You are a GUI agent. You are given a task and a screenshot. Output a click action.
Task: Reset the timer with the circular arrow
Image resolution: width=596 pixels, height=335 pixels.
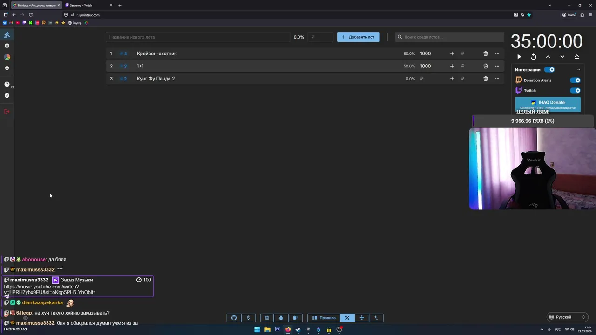tap(534, 57)
